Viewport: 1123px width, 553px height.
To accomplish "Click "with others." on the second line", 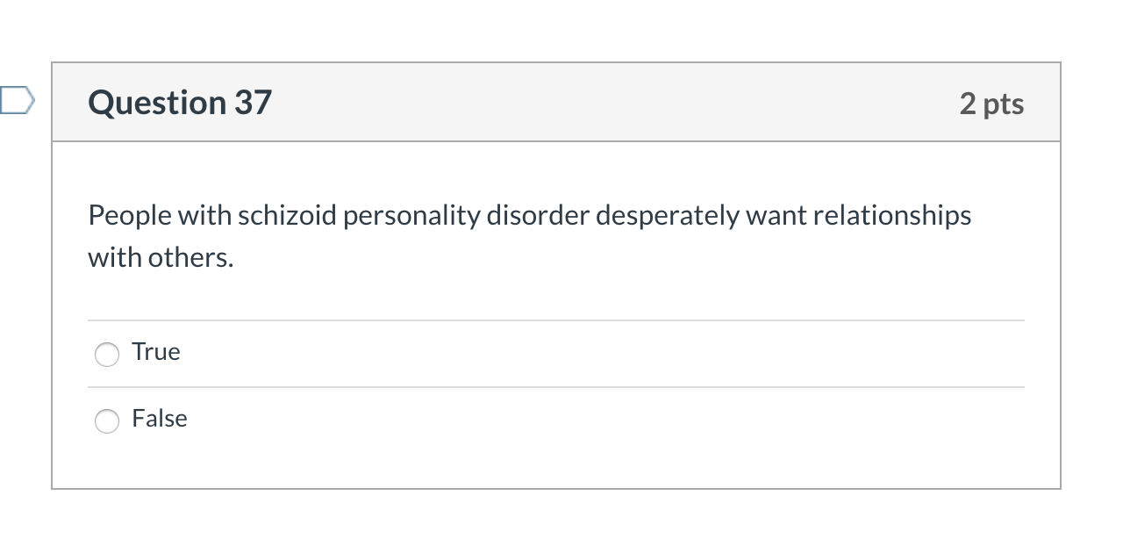I will coord(161,258).
